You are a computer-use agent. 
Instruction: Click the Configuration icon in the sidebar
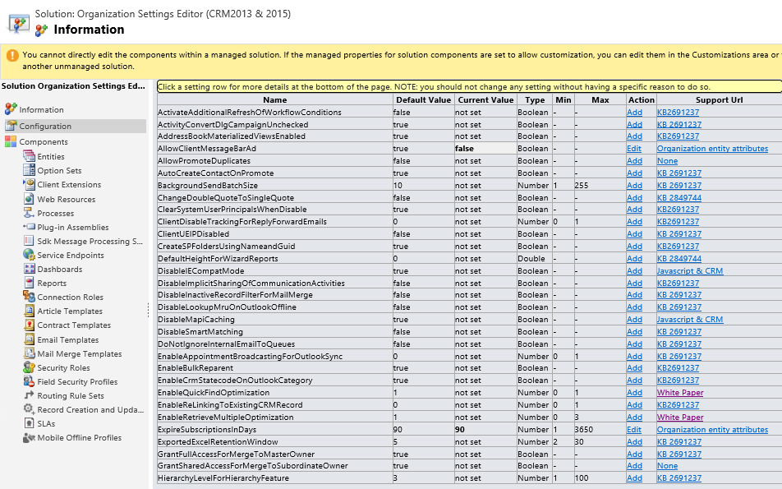coord(11,126)
